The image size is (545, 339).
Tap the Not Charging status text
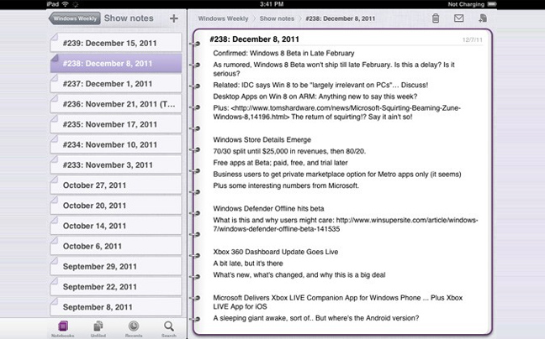pos(466,4)
